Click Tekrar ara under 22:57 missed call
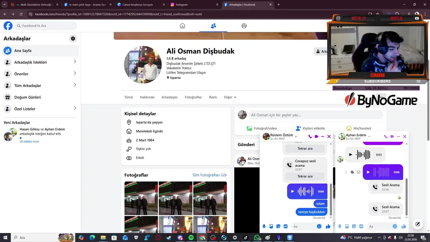 coord(305,176)
